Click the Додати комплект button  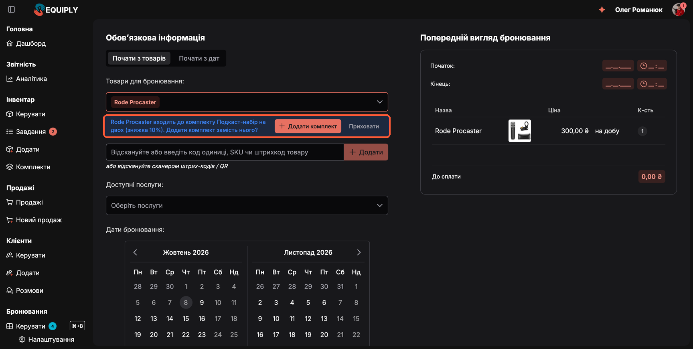click(x=308, y=126)
